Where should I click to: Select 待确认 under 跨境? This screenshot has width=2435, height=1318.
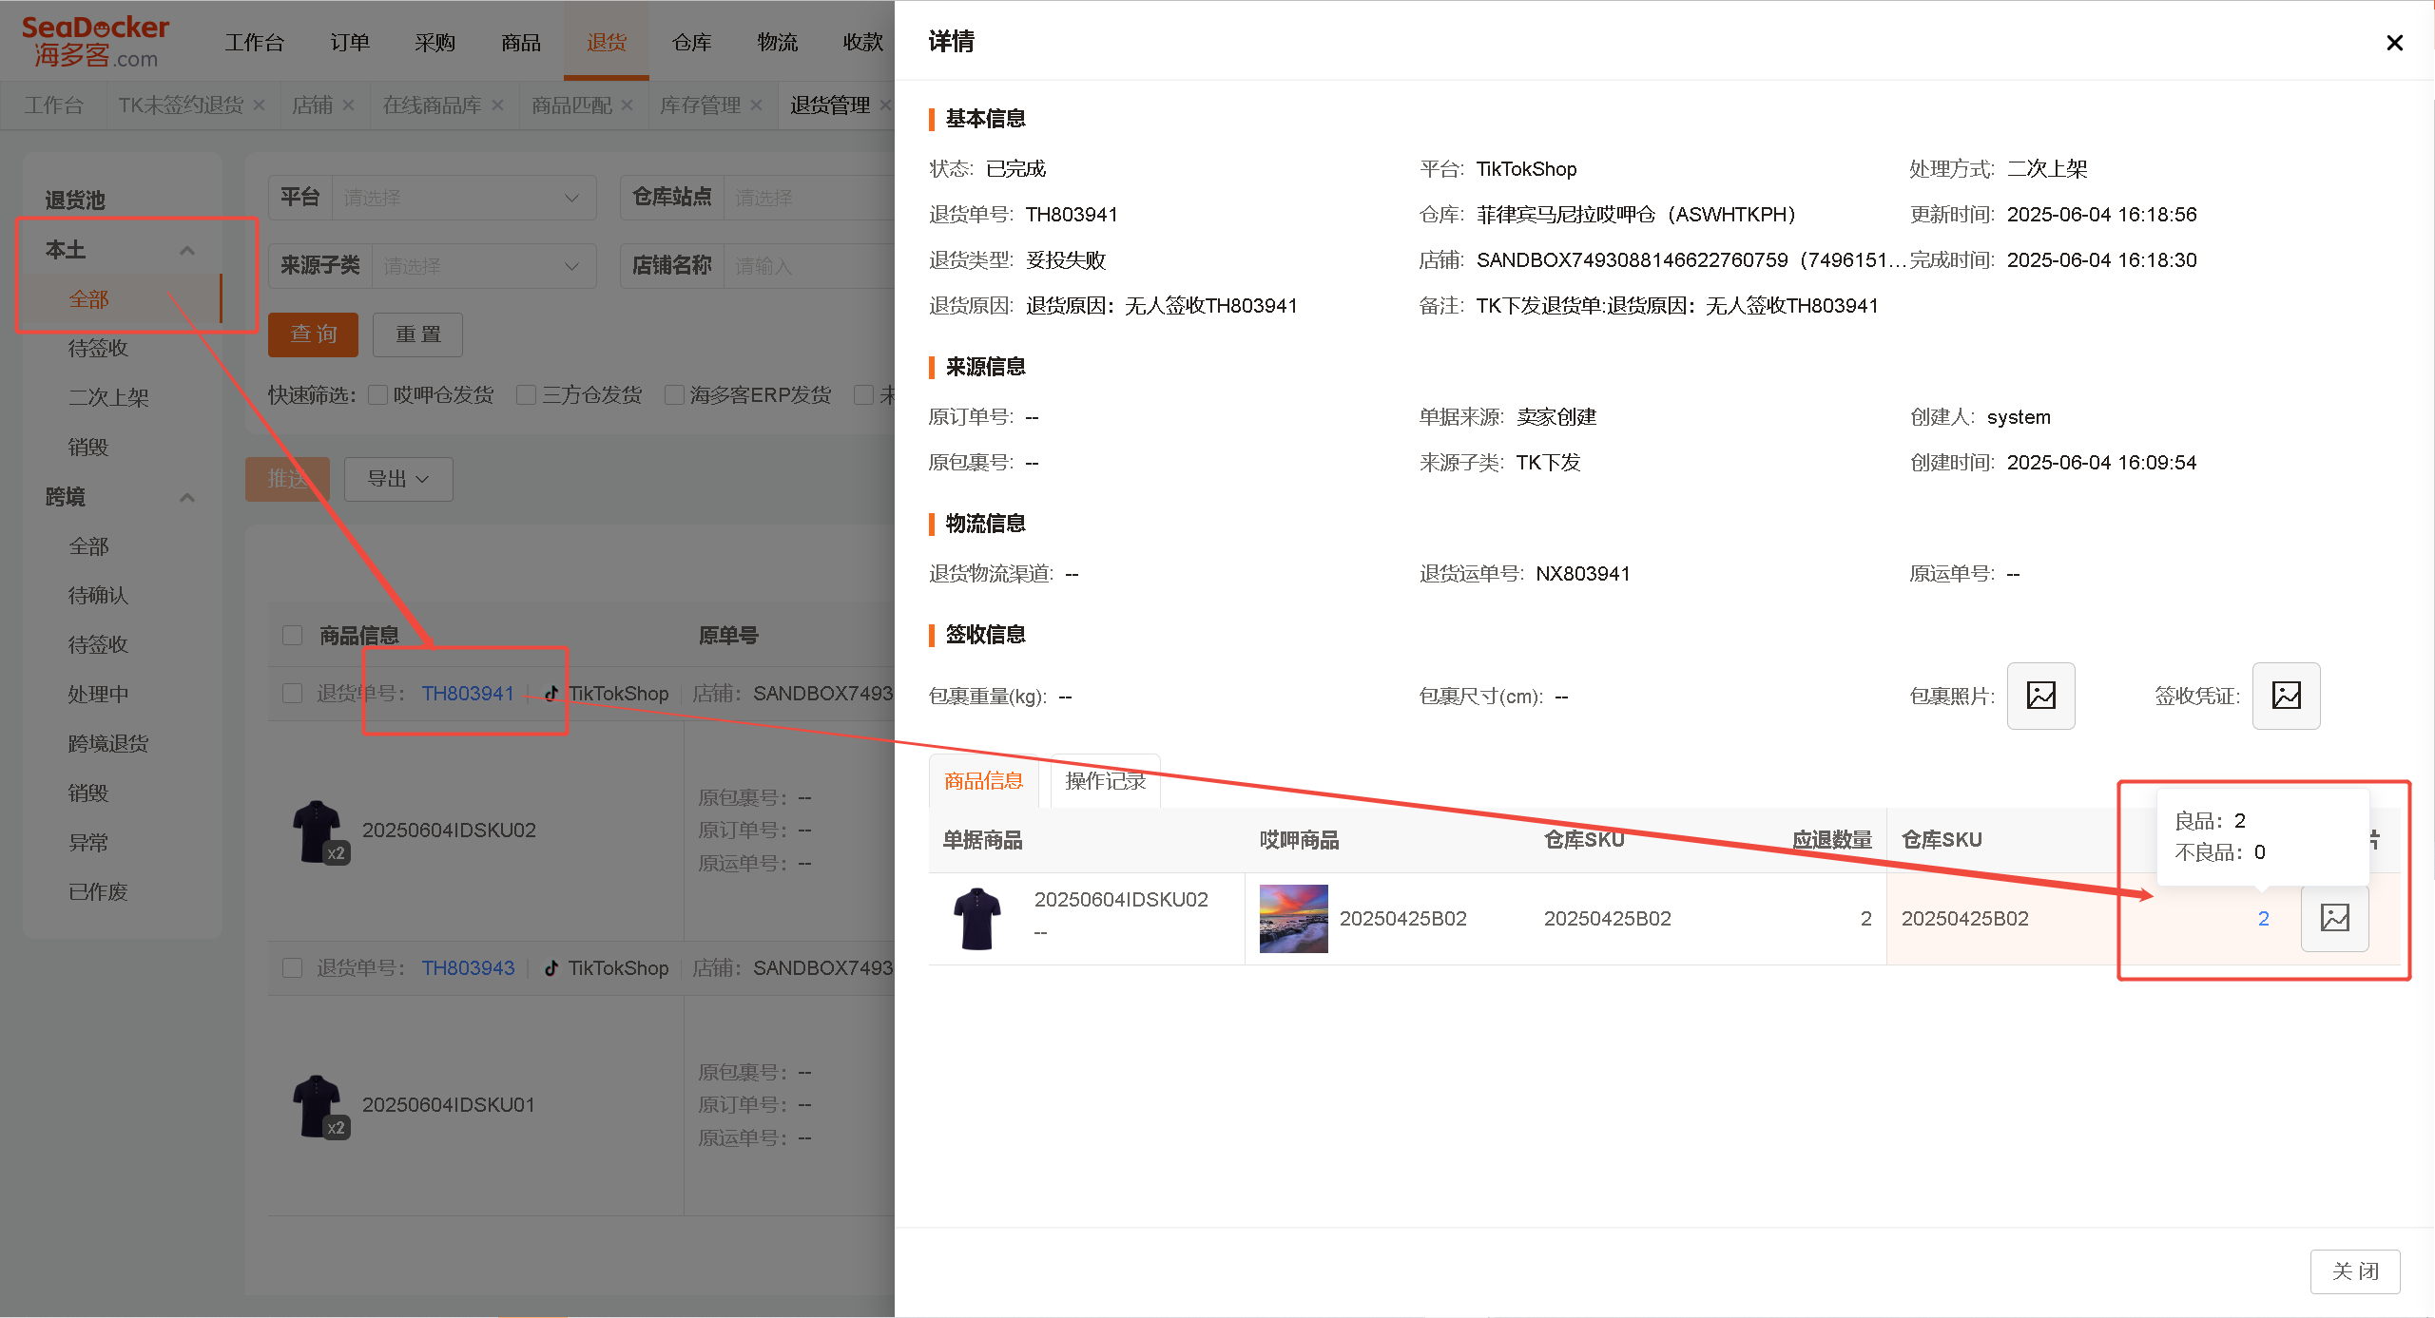[98, 596]
